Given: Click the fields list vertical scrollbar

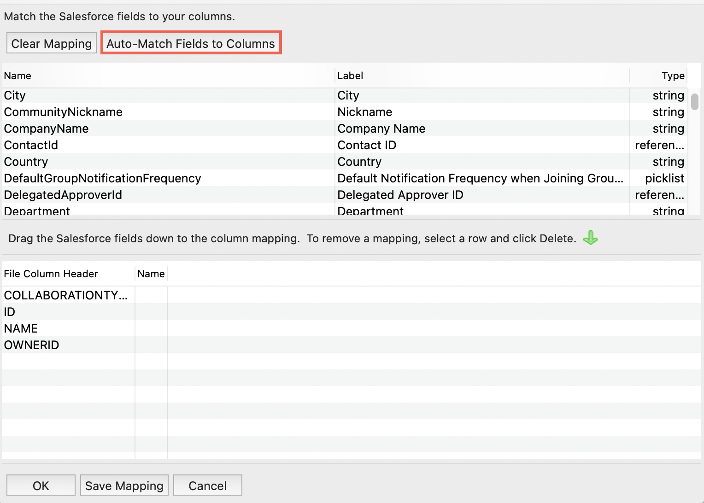Looking at the screenshot, I should (x=695, y=101).
